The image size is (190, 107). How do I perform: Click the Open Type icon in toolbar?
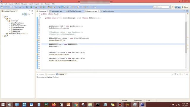[x=49, y=7]
